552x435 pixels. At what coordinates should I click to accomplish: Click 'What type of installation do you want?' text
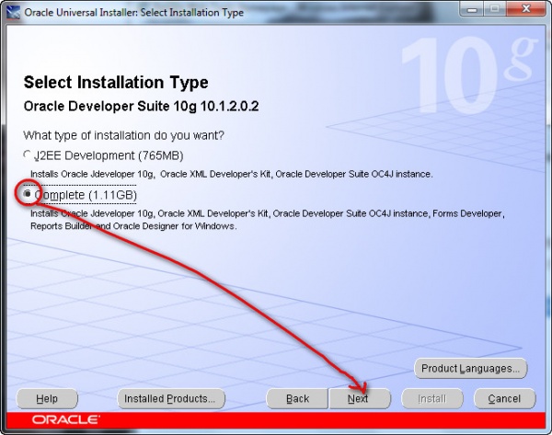[x=123, y=135]
